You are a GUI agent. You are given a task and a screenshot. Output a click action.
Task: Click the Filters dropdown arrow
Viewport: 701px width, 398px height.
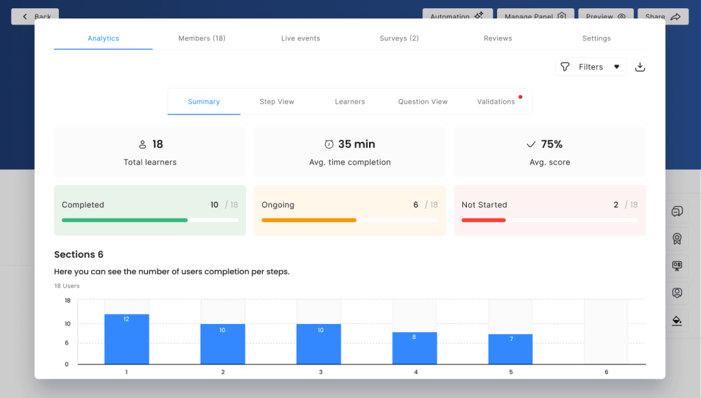tap(616, 67)
